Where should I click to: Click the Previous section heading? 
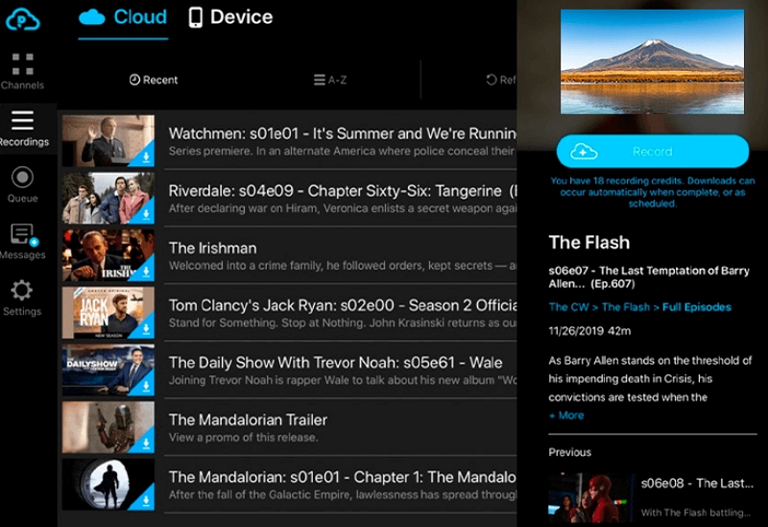(x=569, y=452)
